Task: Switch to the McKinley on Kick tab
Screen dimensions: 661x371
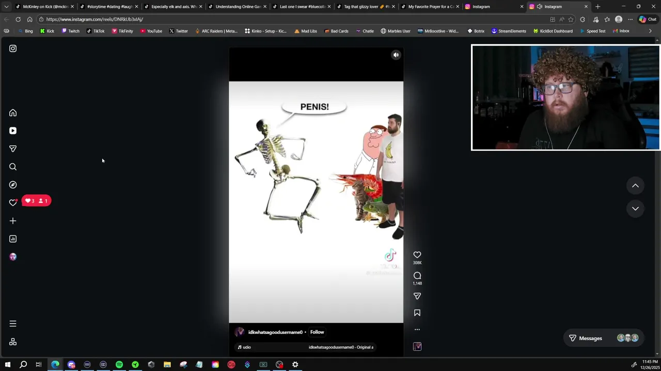Action: 45,7
